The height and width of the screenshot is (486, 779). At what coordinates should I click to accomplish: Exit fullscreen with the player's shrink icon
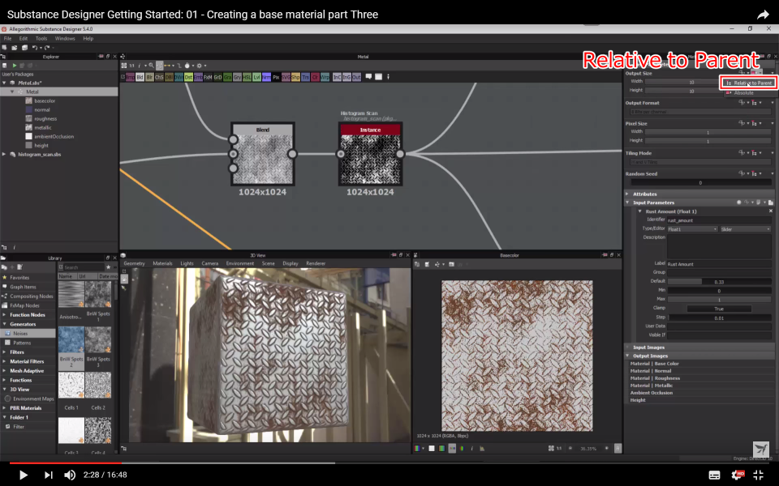[759, 475]
